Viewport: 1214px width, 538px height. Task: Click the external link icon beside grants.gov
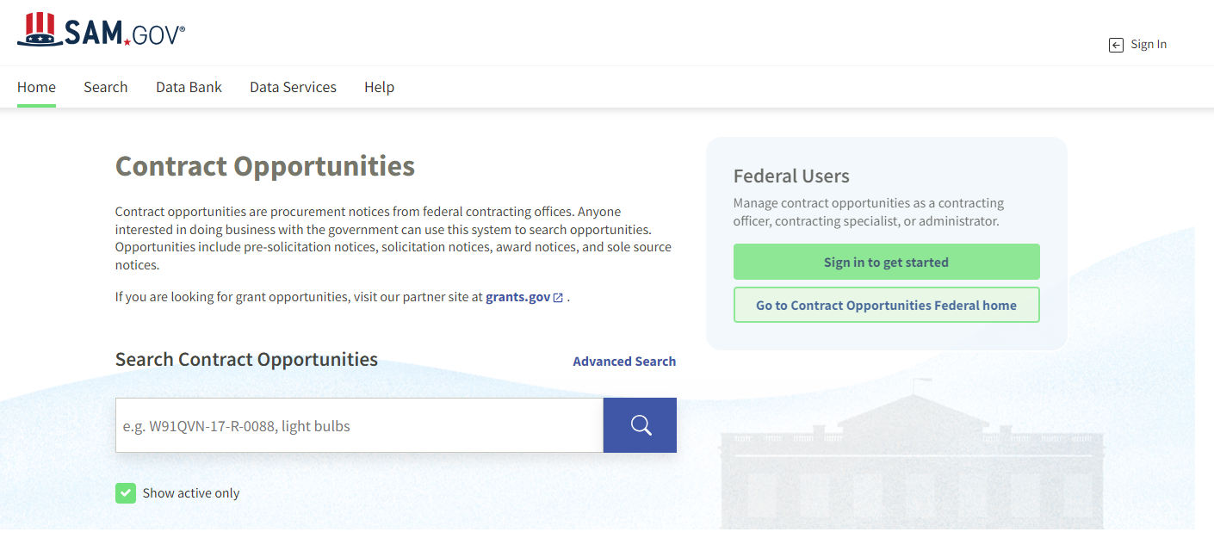(x=558, y=298)
